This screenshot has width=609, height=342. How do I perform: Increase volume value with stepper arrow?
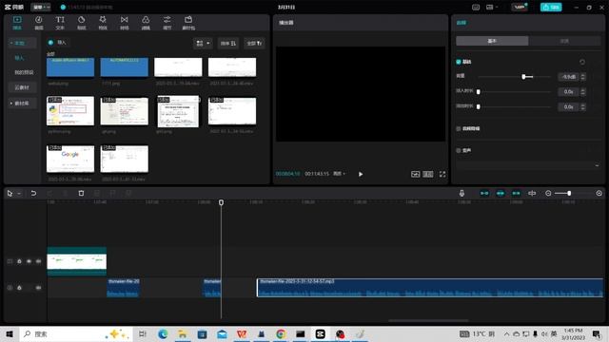(x=582, y=75)
